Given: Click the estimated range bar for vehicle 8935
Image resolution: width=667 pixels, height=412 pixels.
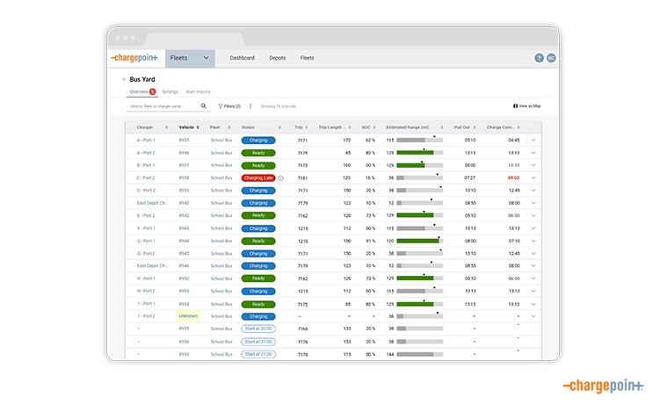Looking at the screenshot, I should [419, 140].
